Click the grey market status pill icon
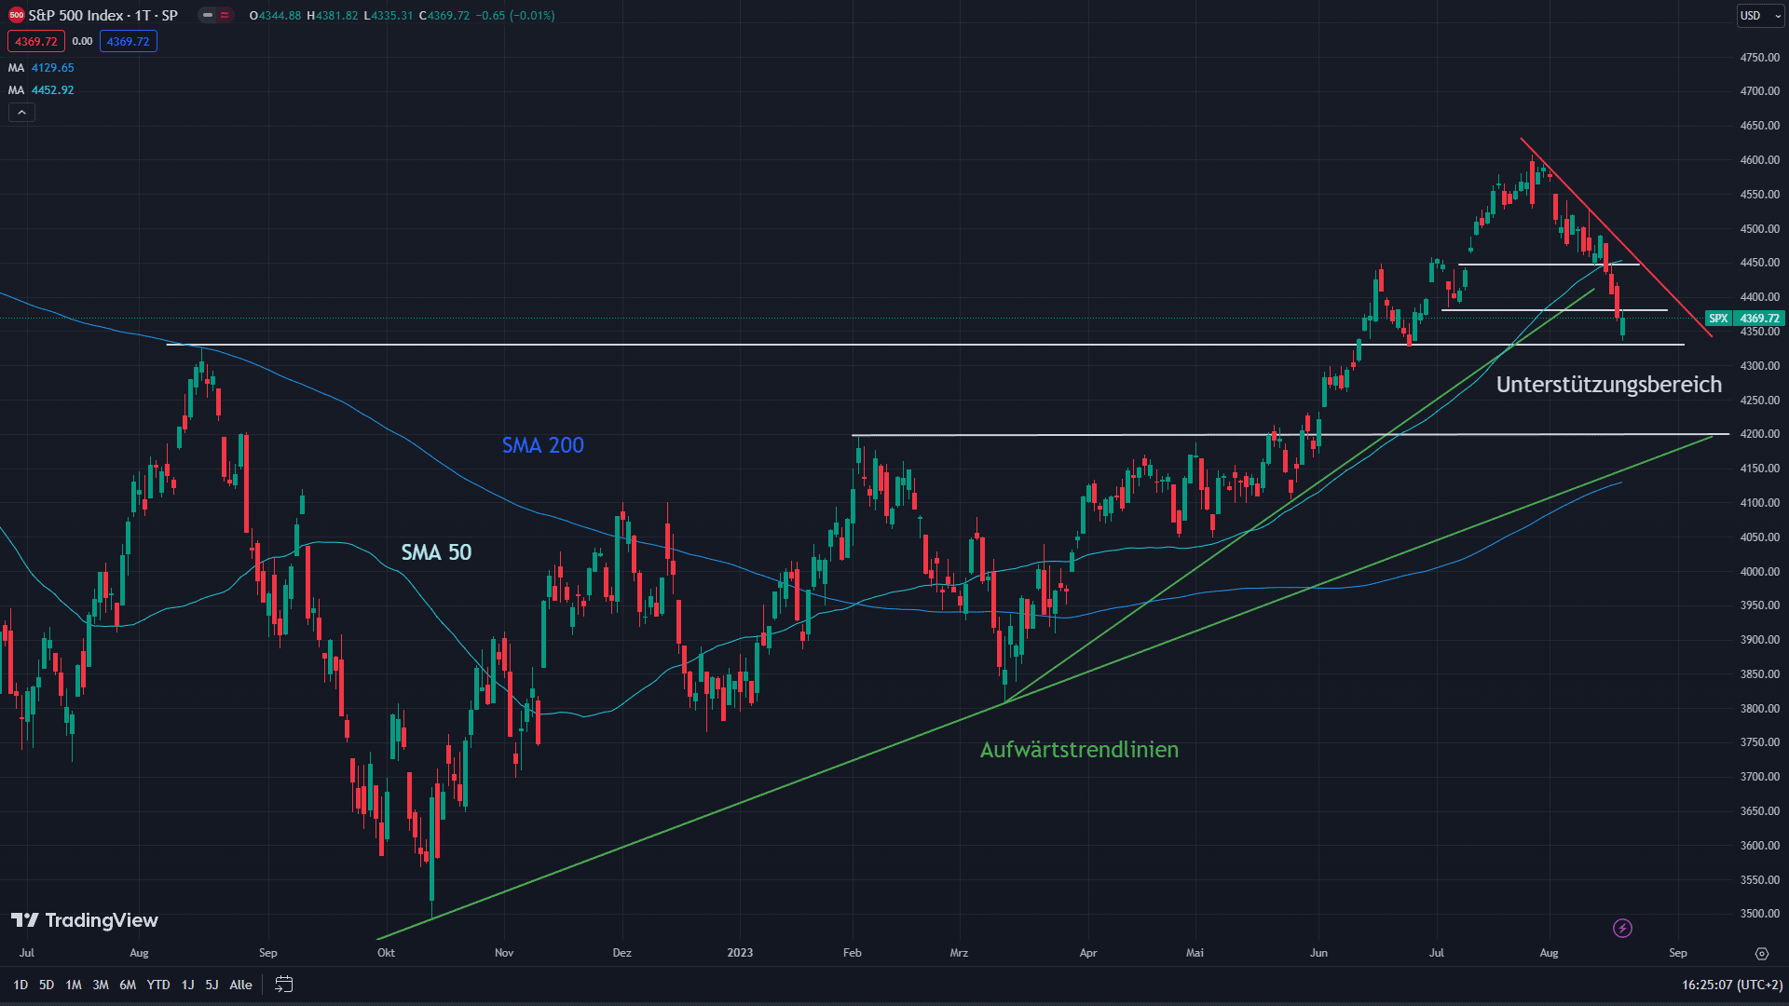Viewport: 1789px width, 1006px height. coord(207,15)
